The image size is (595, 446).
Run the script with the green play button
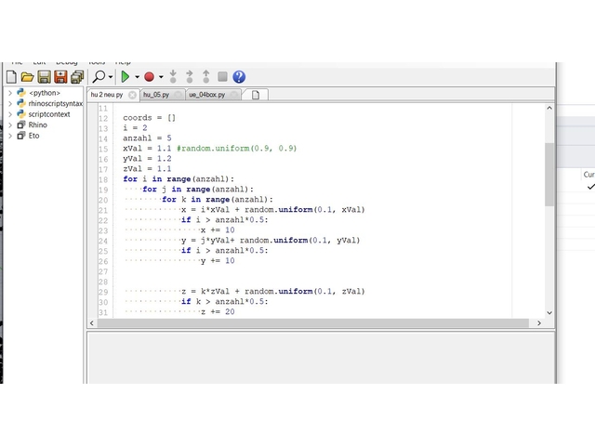click(125, 77)
